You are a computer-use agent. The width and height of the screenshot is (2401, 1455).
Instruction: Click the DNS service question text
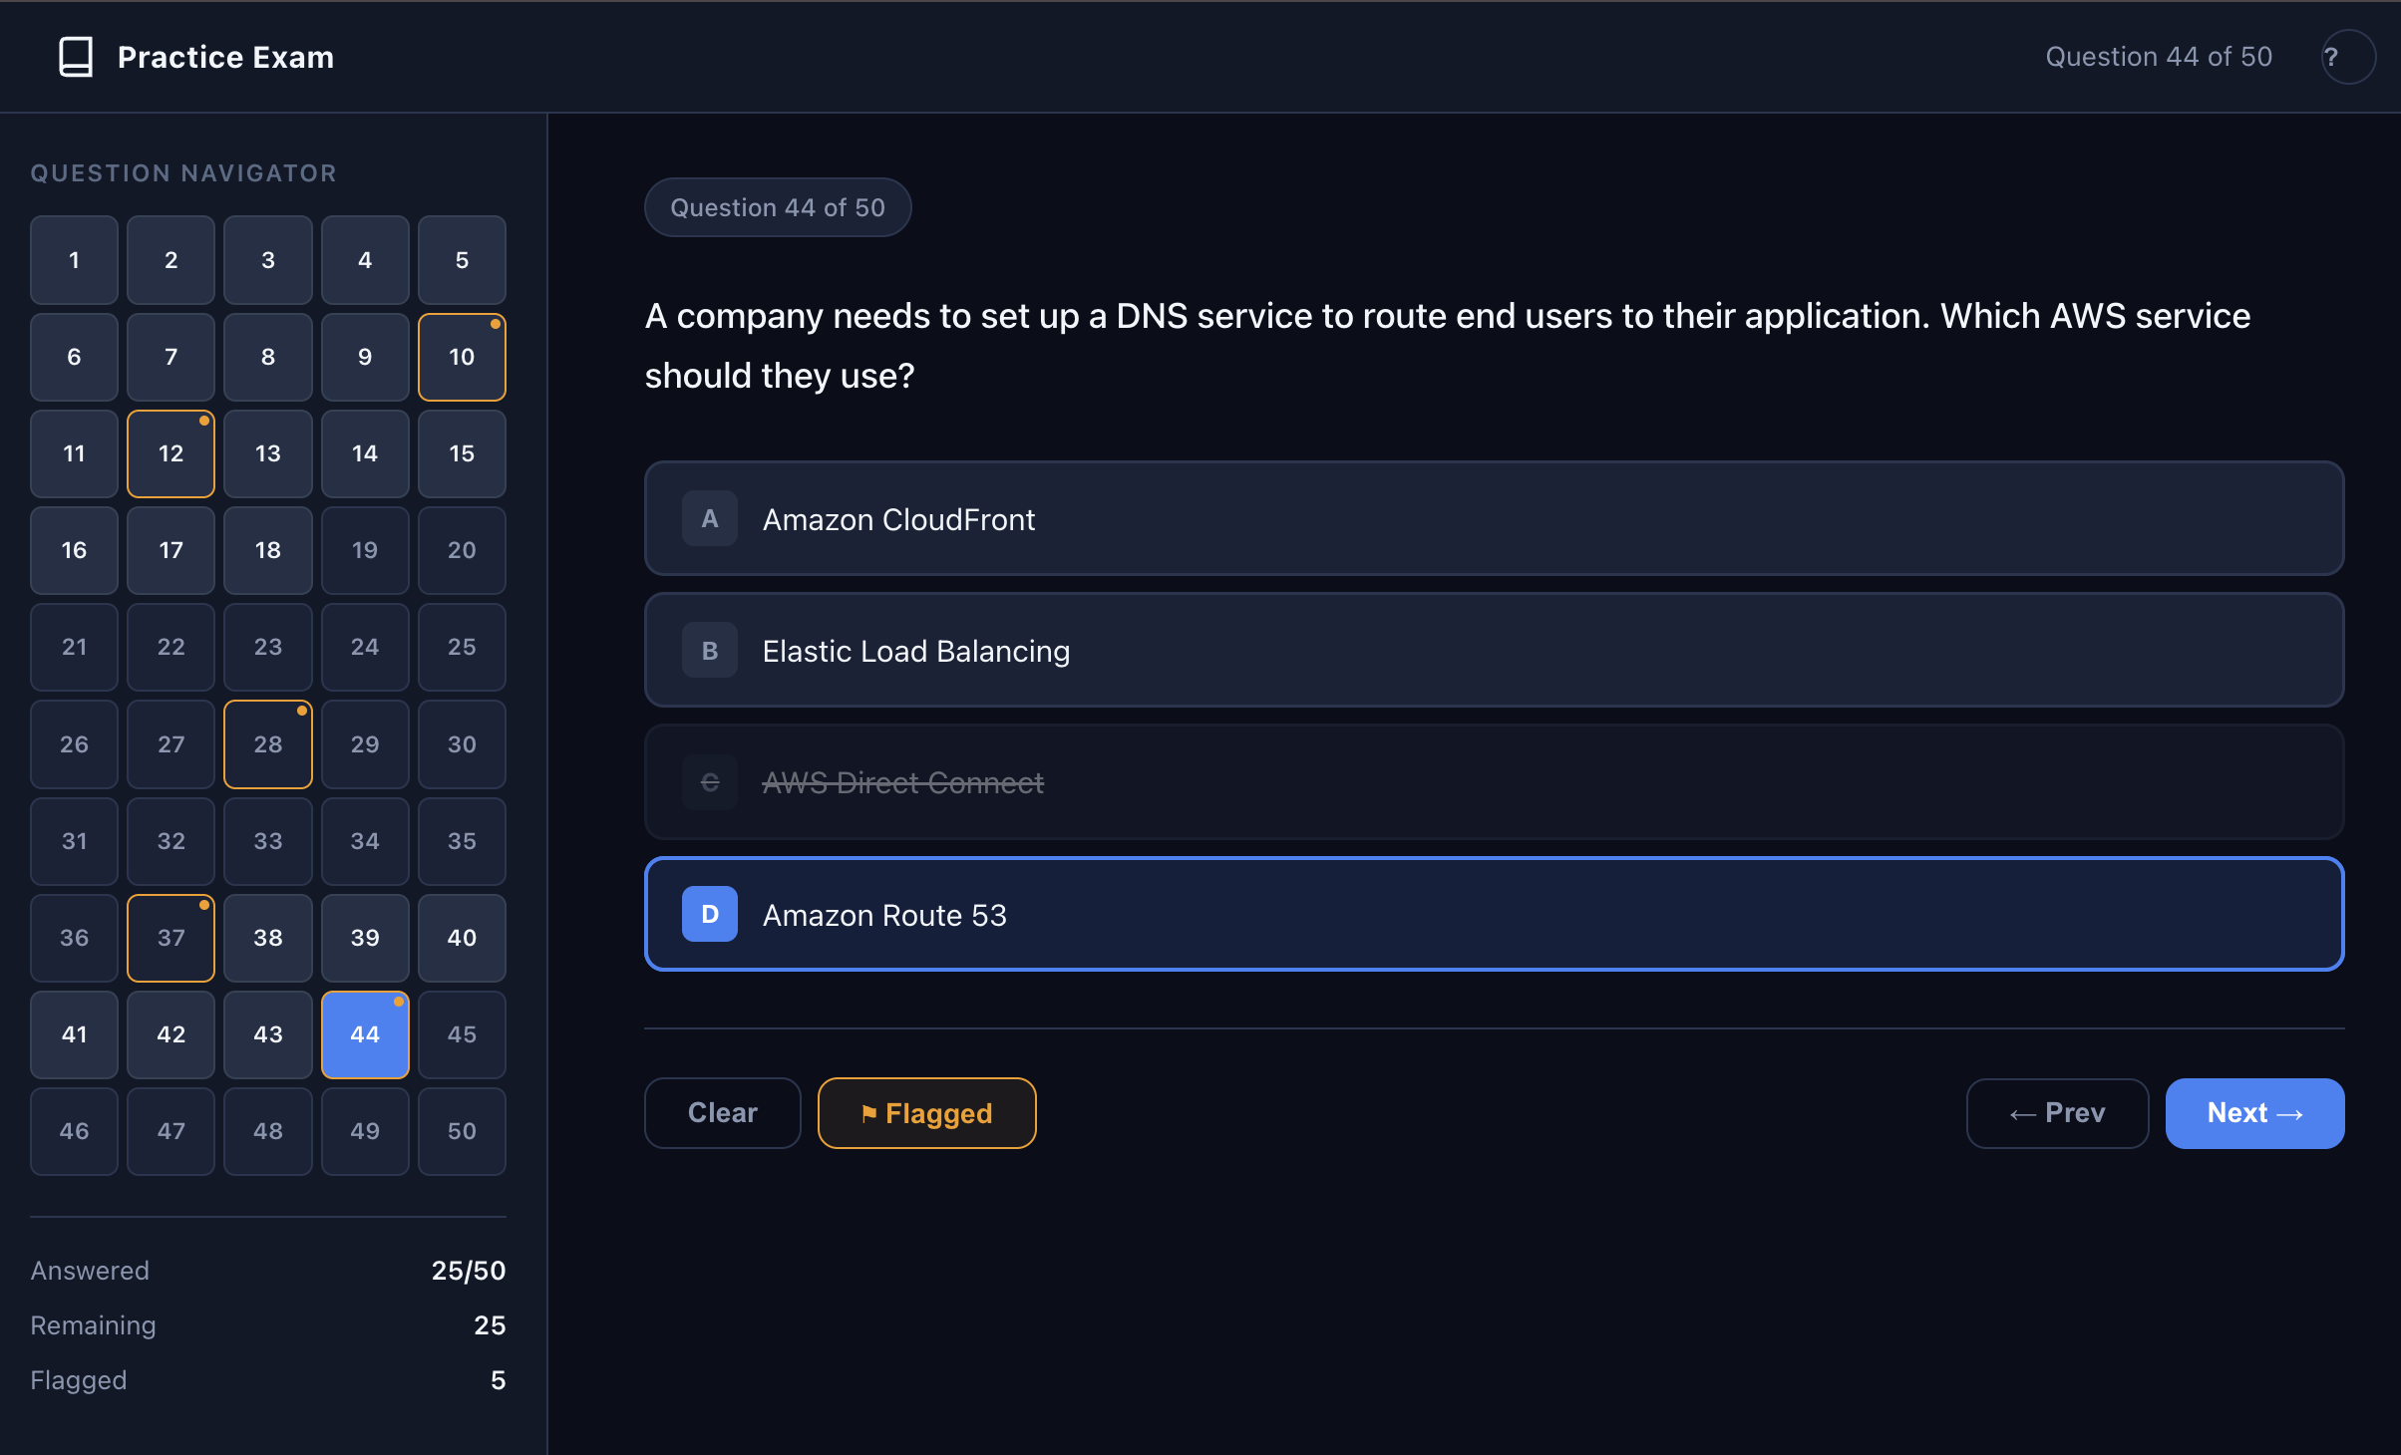(x=1447, y=346)
